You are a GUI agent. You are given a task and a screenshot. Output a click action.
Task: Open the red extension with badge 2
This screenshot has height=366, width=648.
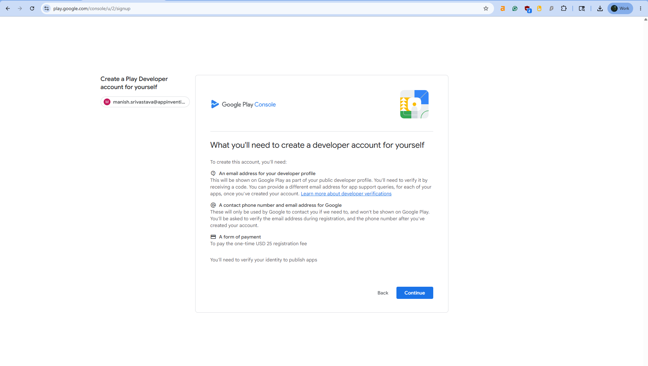pyautogui.click(x=527, y=9)
